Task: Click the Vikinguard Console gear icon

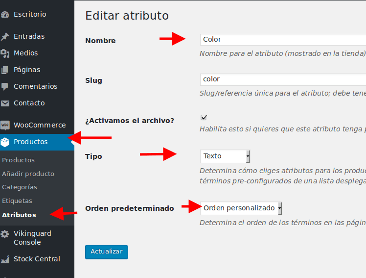Action: click(x=5, y=234)
